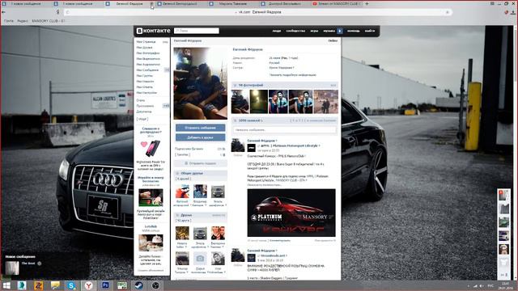
Task: Click the volume icon in system tray
Action: (482, 285)
